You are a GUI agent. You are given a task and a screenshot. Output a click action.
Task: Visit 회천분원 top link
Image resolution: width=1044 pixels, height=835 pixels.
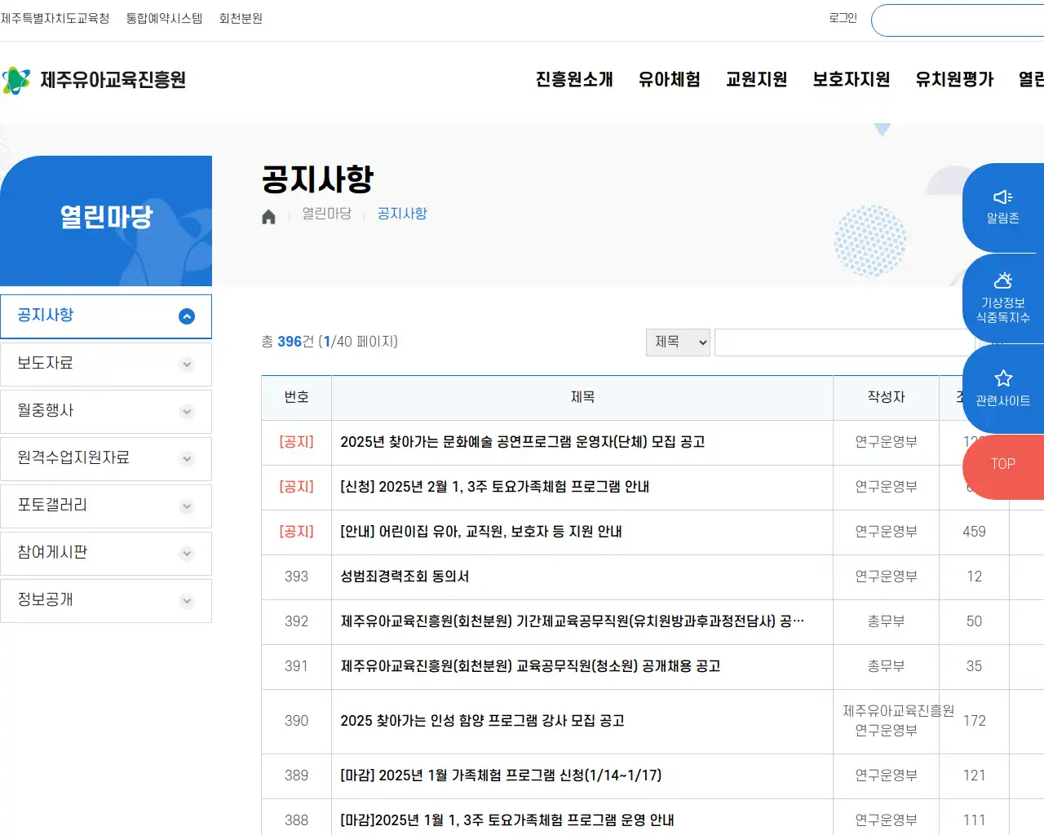241,18
